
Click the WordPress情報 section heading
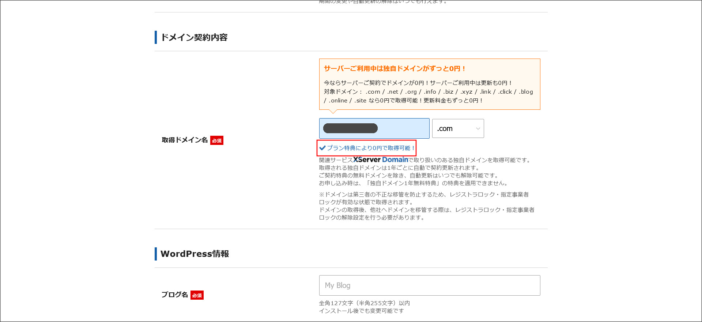tap(195, 254)
